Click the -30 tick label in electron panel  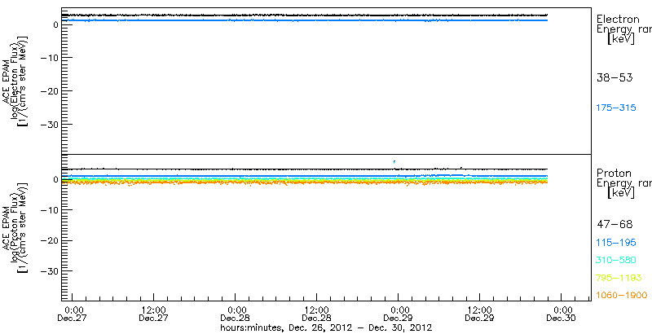(48, 124)
